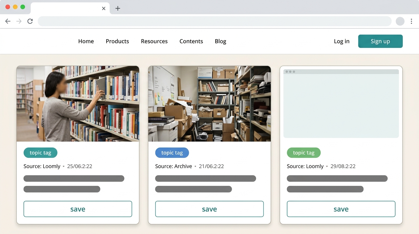The image size is (419, 234).
Task: Open the library bookshelf photo
Action: click(78, 104)
